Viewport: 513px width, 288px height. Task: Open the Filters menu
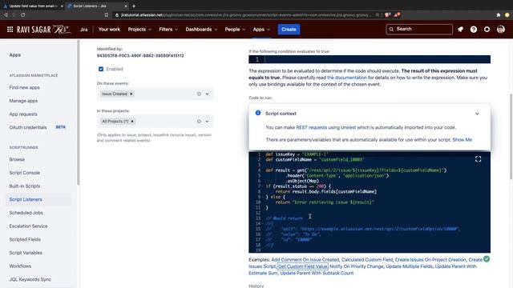point(168,30)
